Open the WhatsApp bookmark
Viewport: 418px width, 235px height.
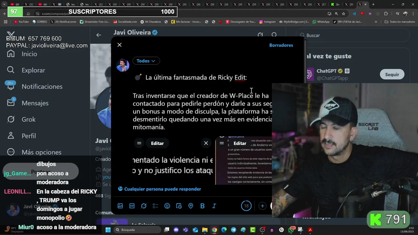tap(321, 22)
